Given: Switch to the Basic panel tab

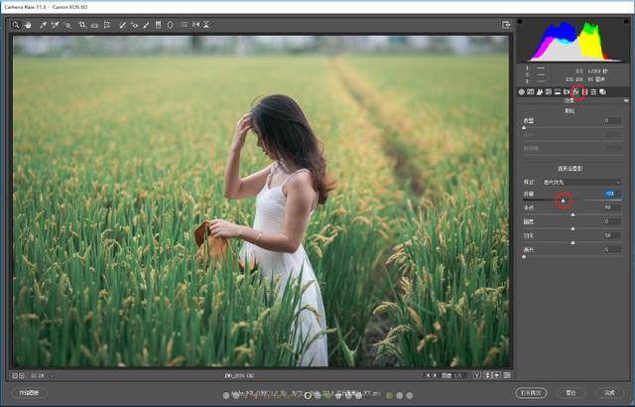Looking at the screenshot, I should click(523, 92).
